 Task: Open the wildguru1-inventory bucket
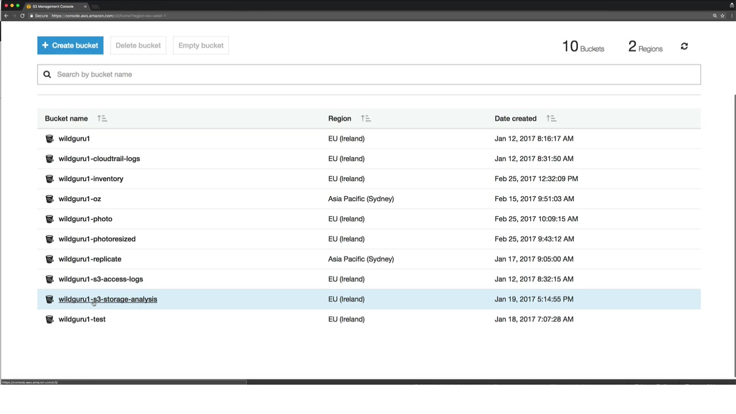coord(91,179)
